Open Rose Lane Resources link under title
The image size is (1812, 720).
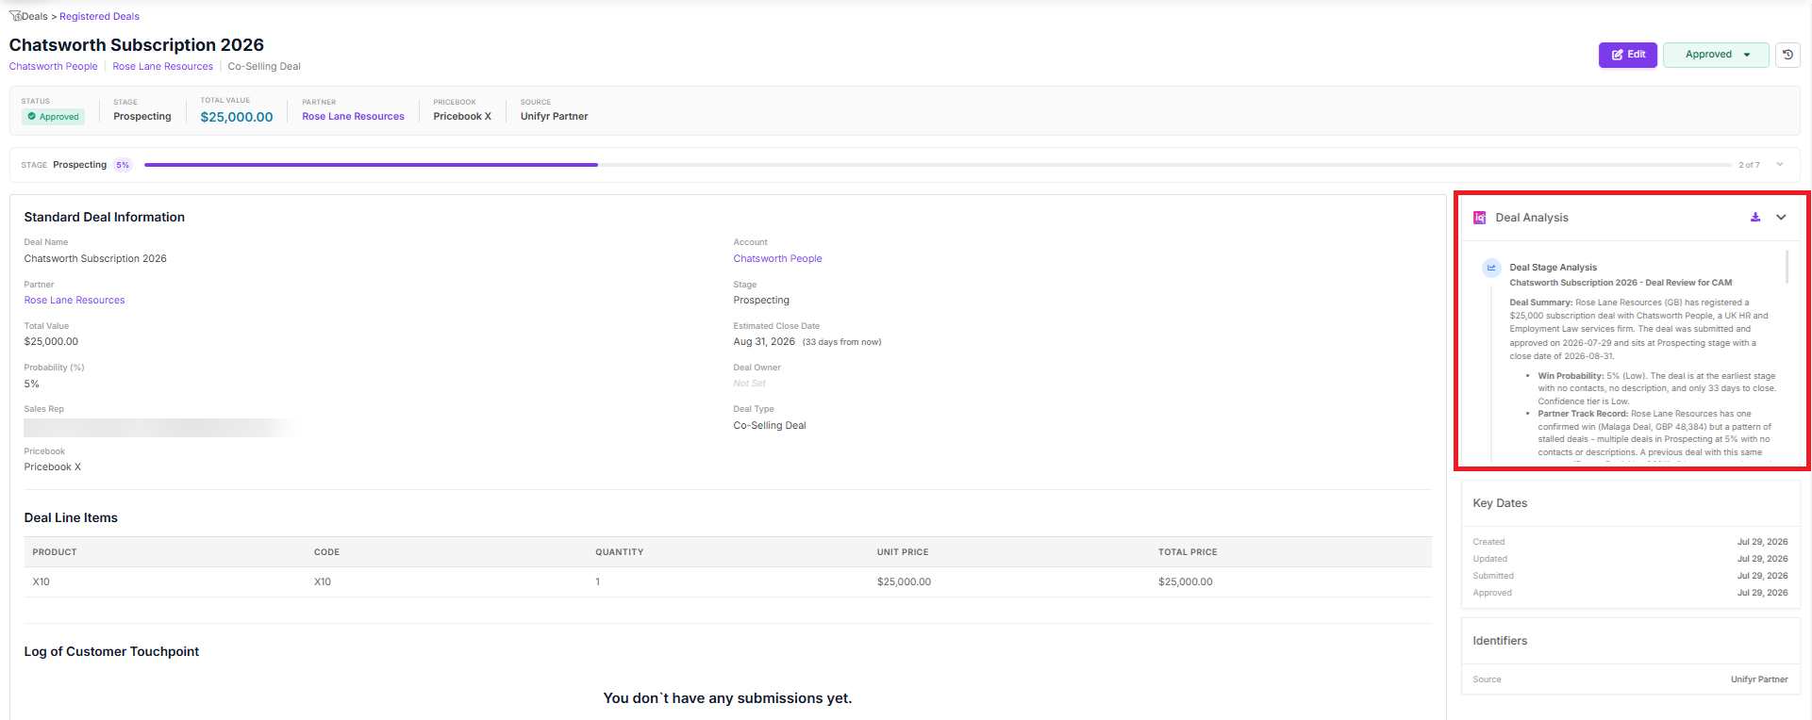click(x=163, y=66)
